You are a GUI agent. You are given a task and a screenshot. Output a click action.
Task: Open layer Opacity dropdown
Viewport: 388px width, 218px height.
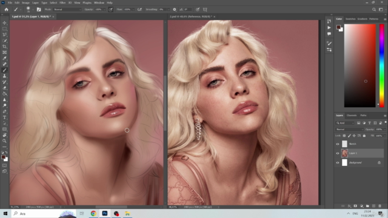[x=384, y=129]
